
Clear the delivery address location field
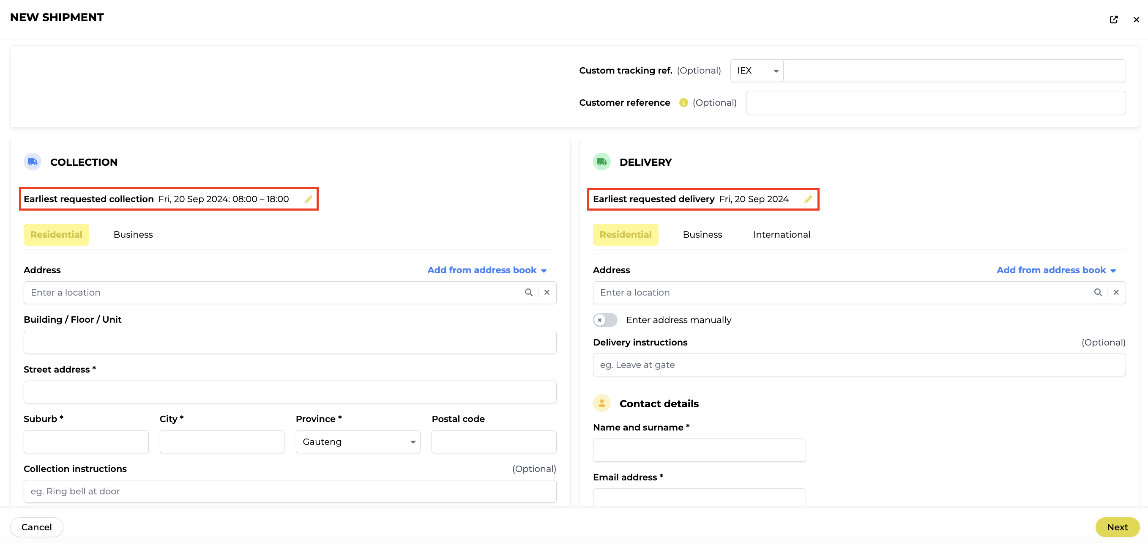click(1116, 293)
